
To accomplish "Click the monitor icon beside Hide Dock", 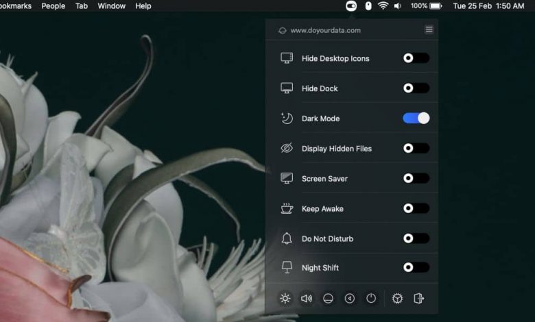I will pos(287,88).
